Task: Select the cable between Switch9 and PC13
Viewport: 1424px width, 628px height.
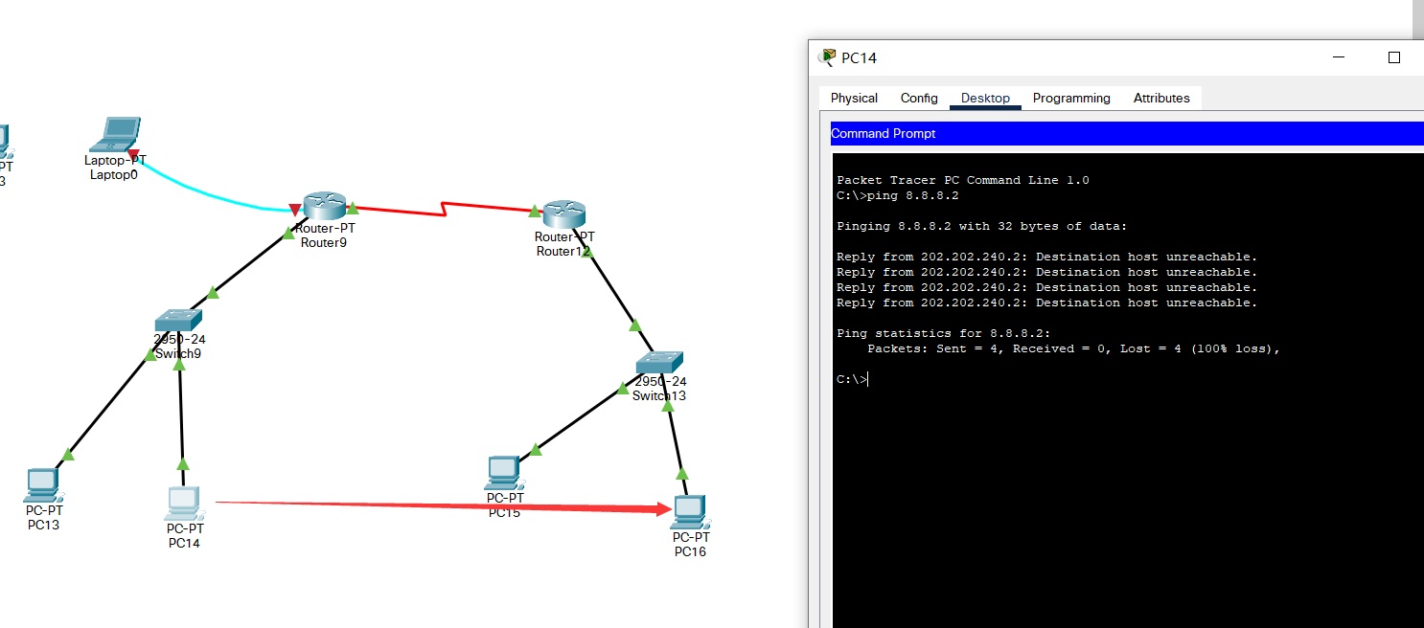Action: 110,402
